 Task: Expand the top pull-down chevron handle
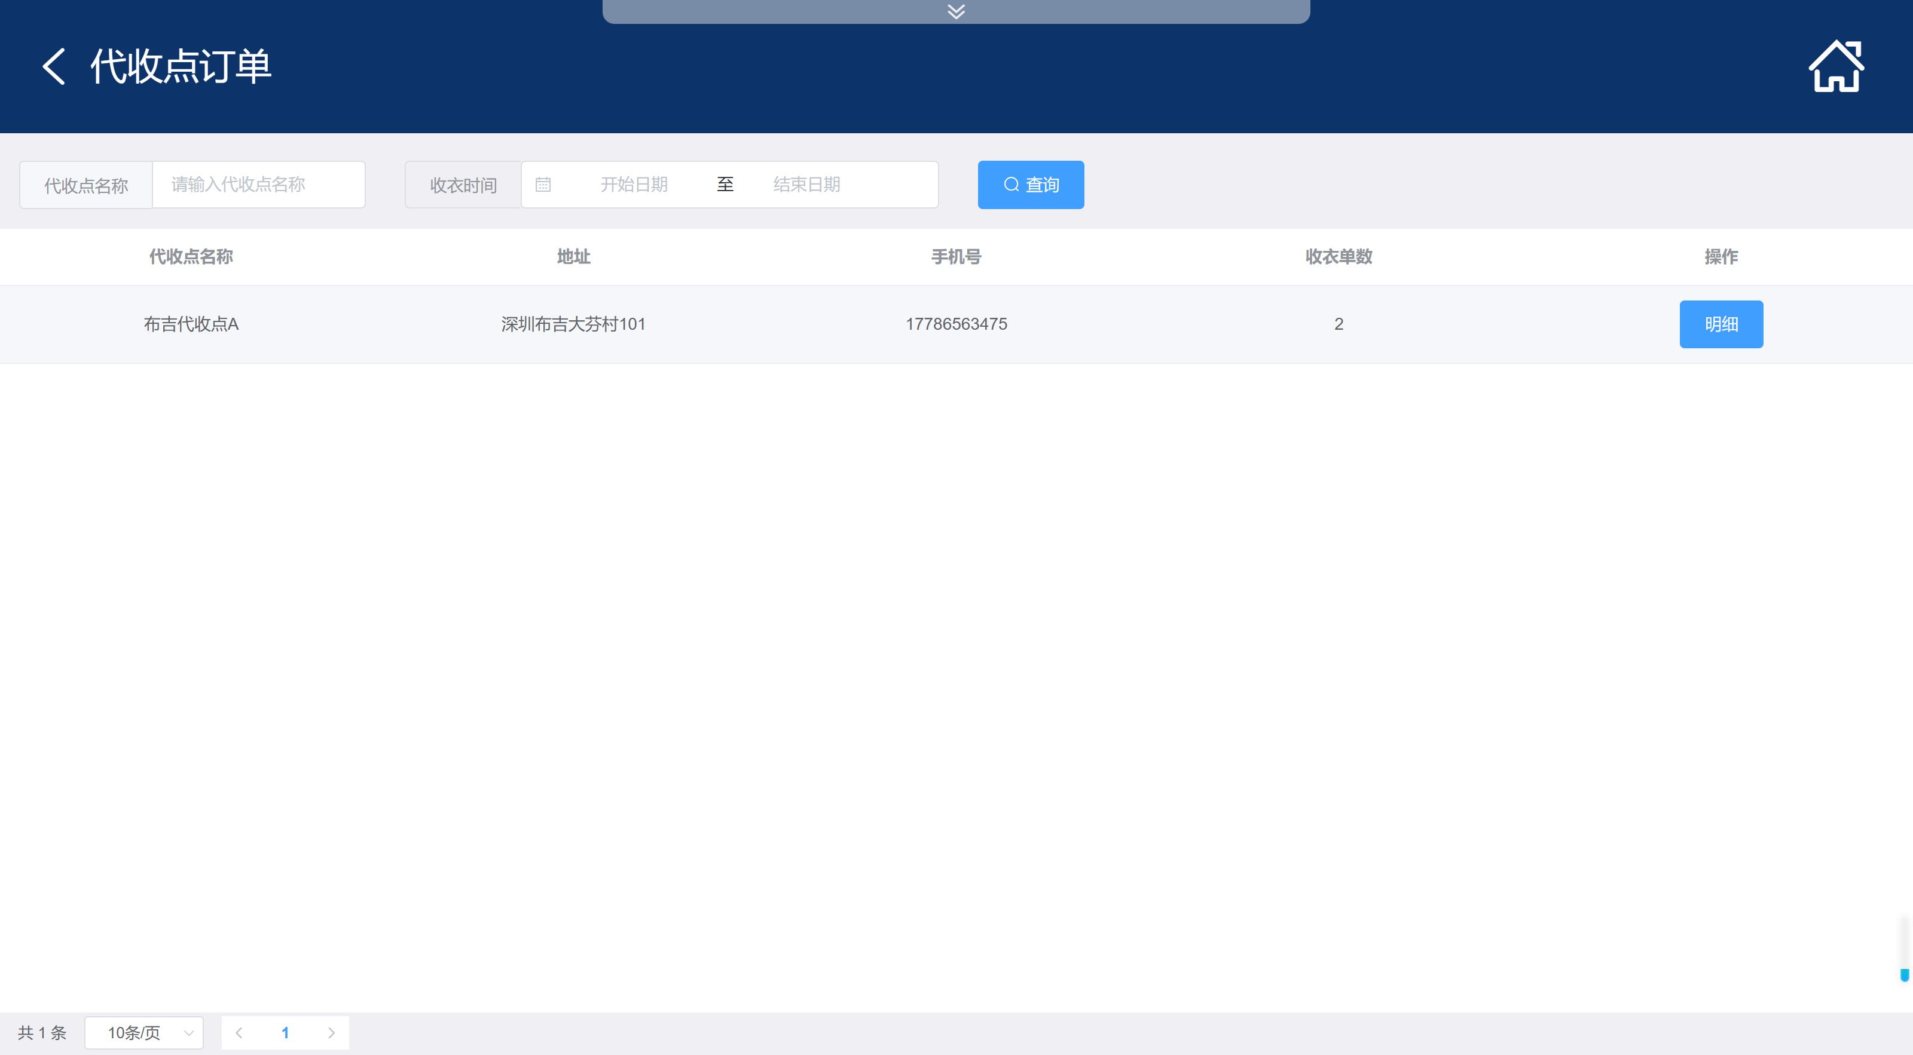click(x=956, y=11)
